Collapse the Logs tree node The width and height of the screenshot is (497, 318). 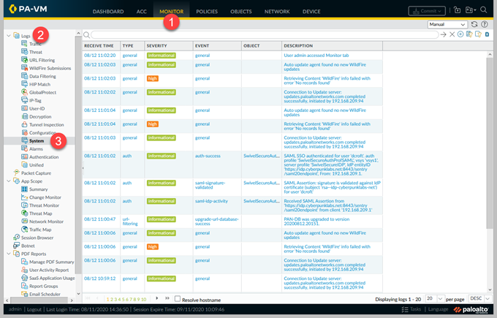click(8, 36)
